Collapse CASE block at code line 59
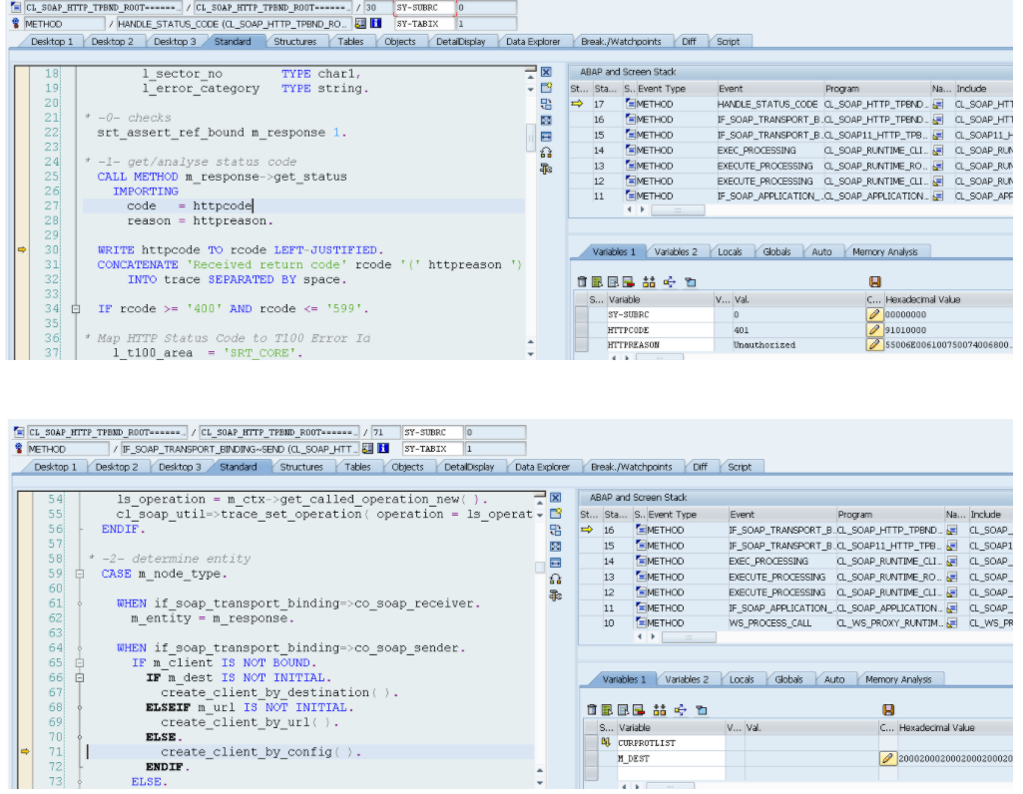The width and height of the screenshot is (1023, 794). click(80, 575)
